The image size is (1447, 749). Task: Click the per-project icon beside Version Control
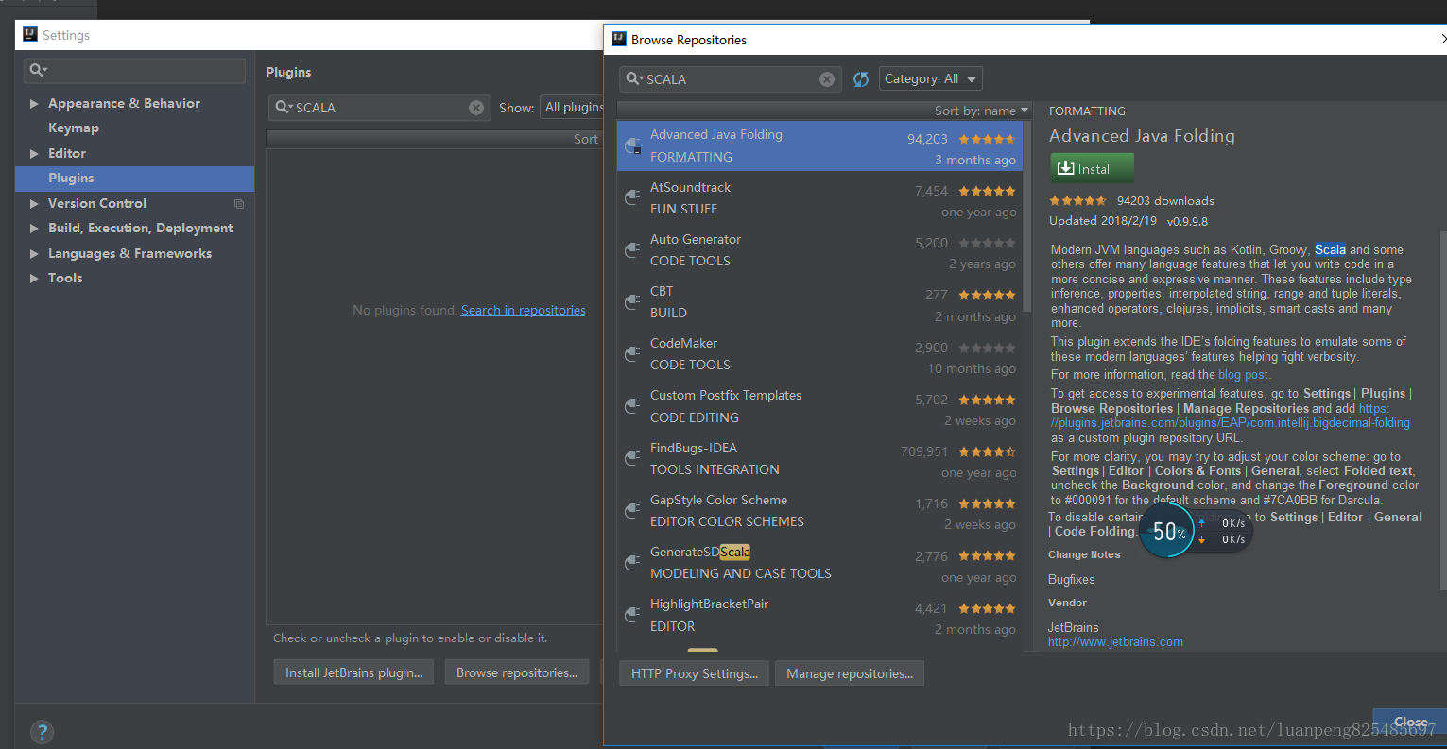point(239,204)
